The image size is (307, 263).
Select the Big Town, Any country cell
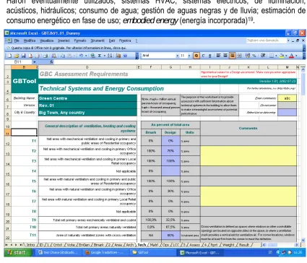87,113
